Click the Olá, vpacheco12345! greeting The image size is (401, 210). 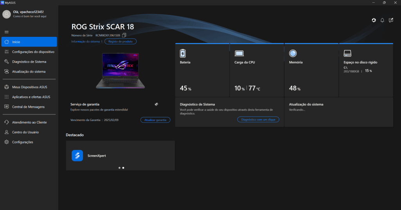tap(28, 12)
